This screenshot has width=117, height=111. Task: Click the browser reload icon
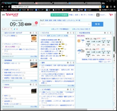pos(9,7)
